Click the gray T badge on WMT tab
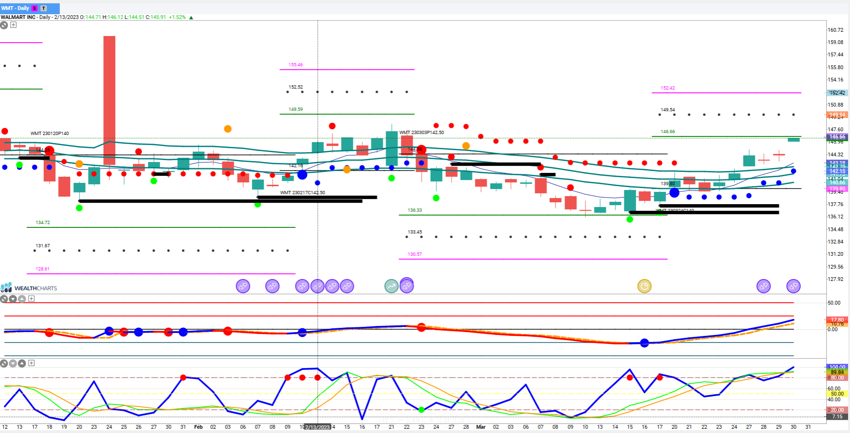 click(x=44, y=8)
